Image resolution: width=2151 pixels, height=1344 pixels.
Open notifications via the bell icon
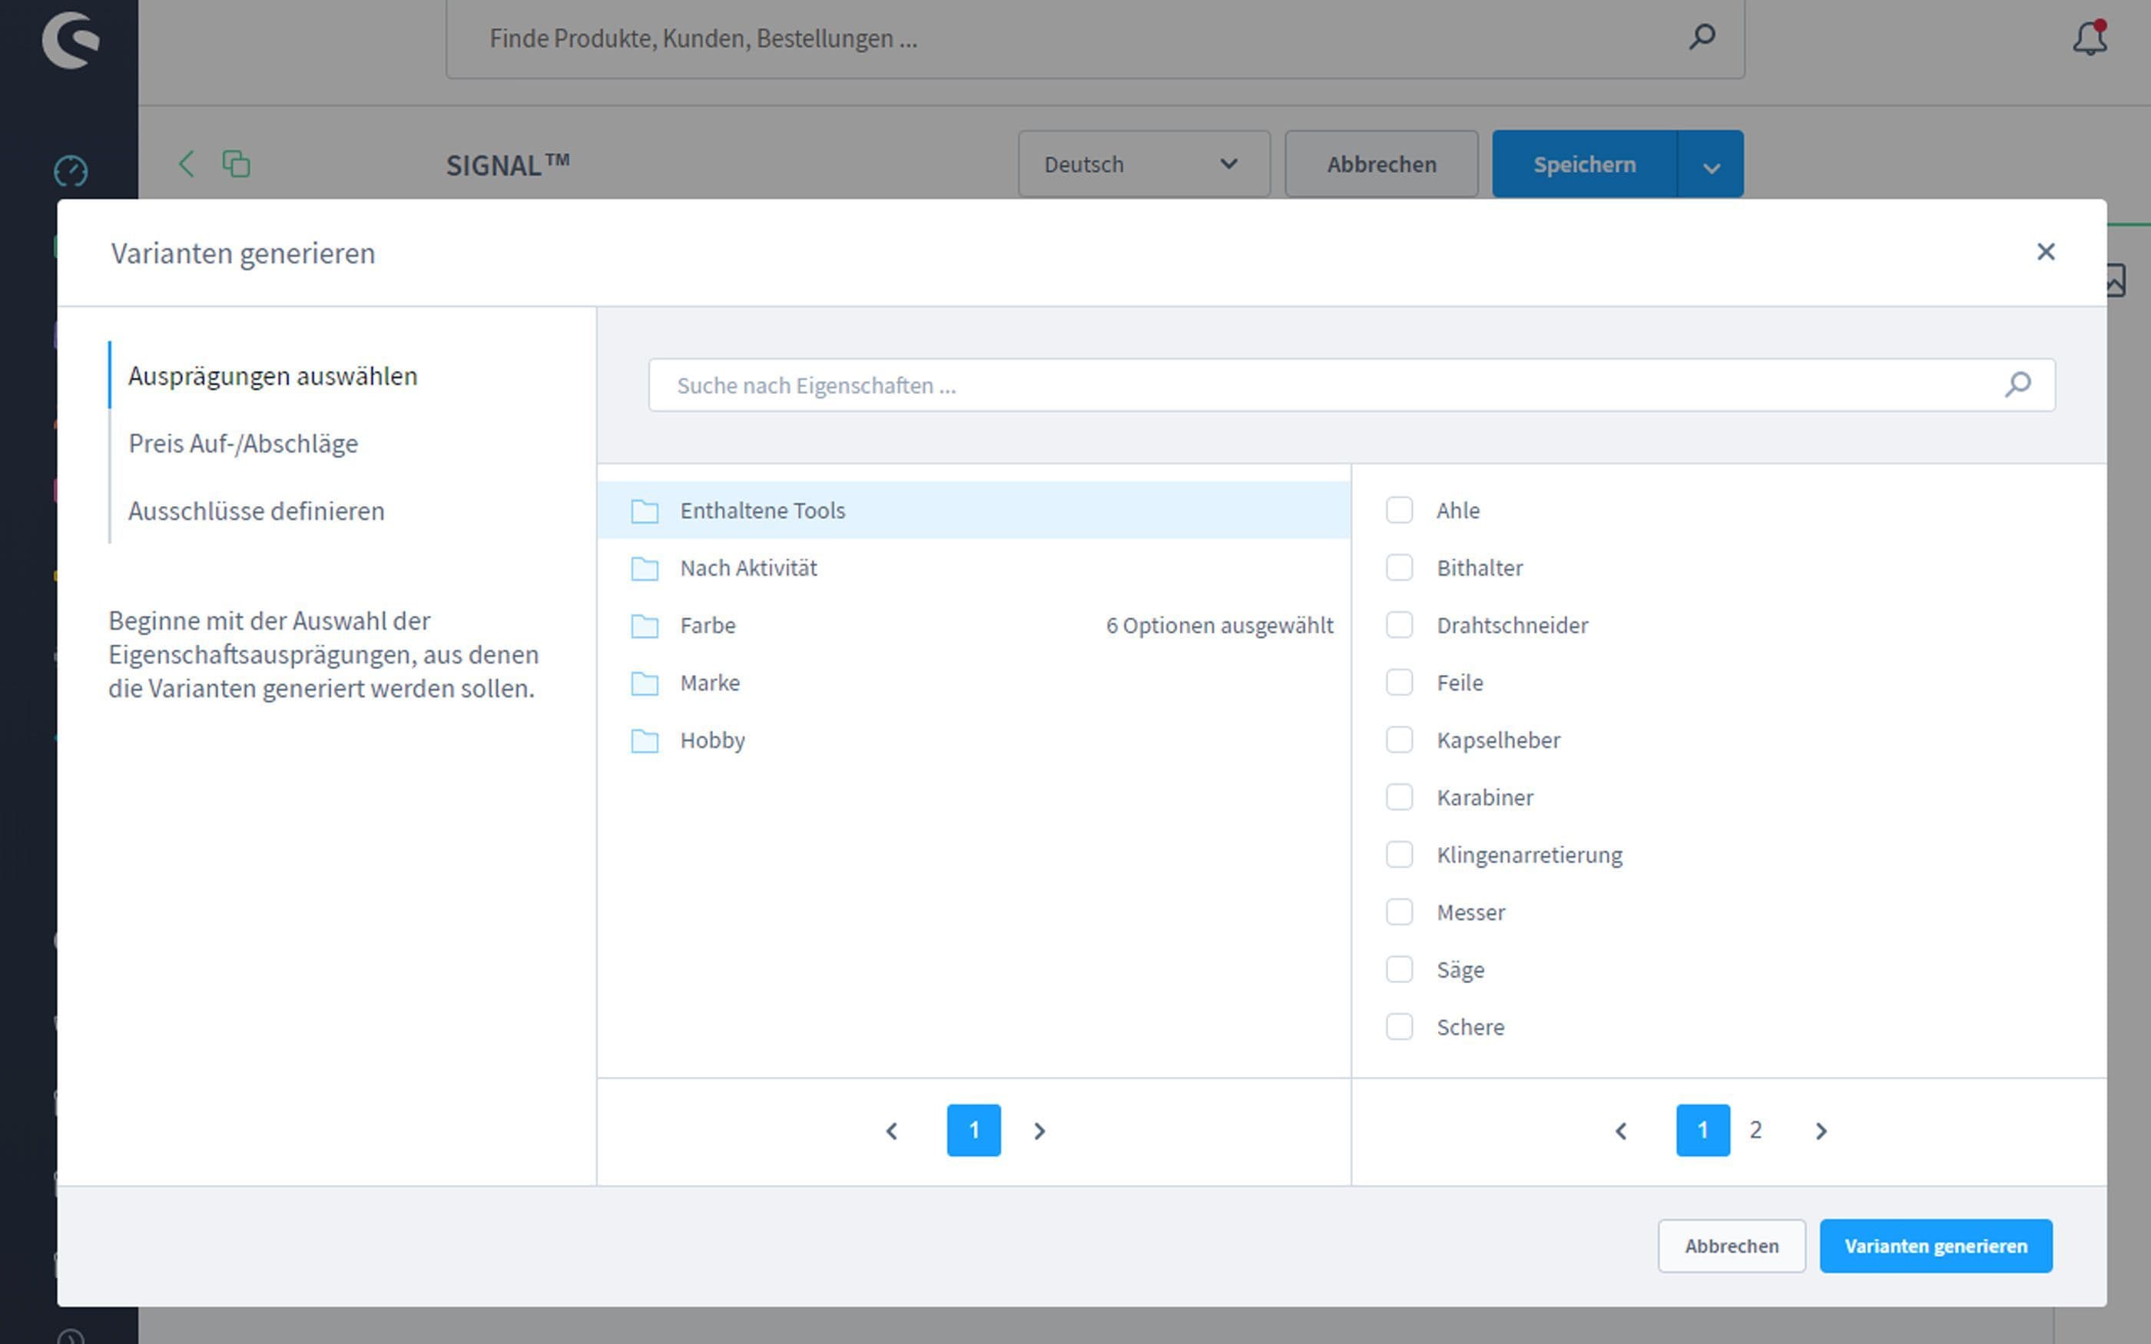[2089, 38]
